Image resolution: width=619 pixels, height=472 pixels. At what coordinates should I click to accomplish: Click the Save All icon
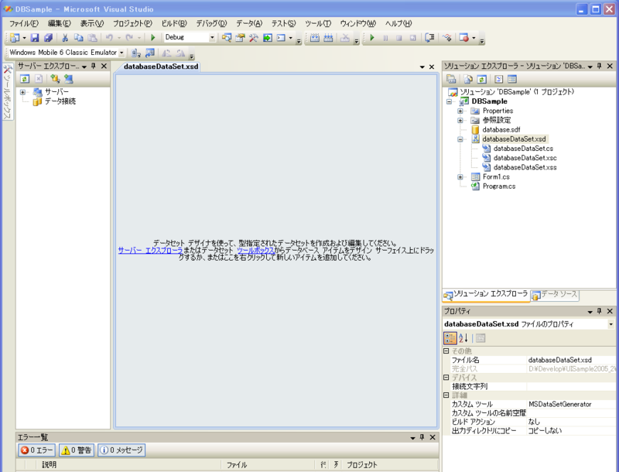[x=48, y=38]
